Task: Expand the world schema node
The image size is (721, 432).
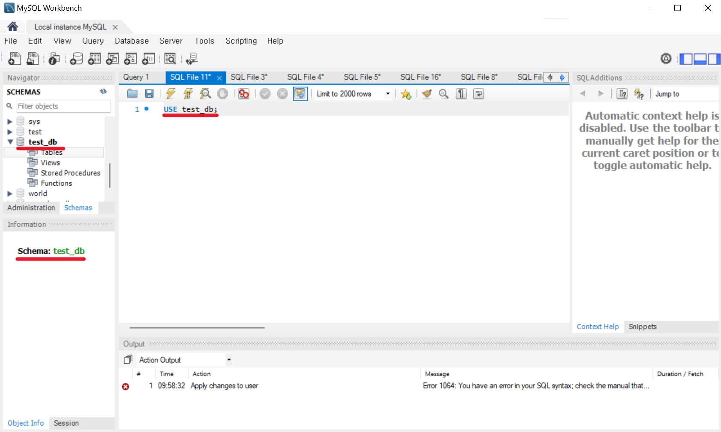Action: [x=10, y=194]
